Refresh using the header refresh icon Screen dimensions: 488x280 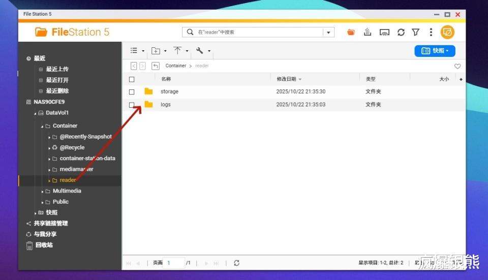tap(401, 32)
